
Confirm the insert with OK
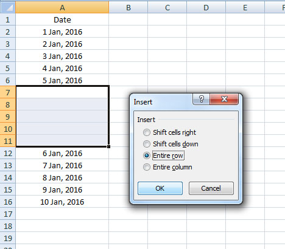point(160,188)
